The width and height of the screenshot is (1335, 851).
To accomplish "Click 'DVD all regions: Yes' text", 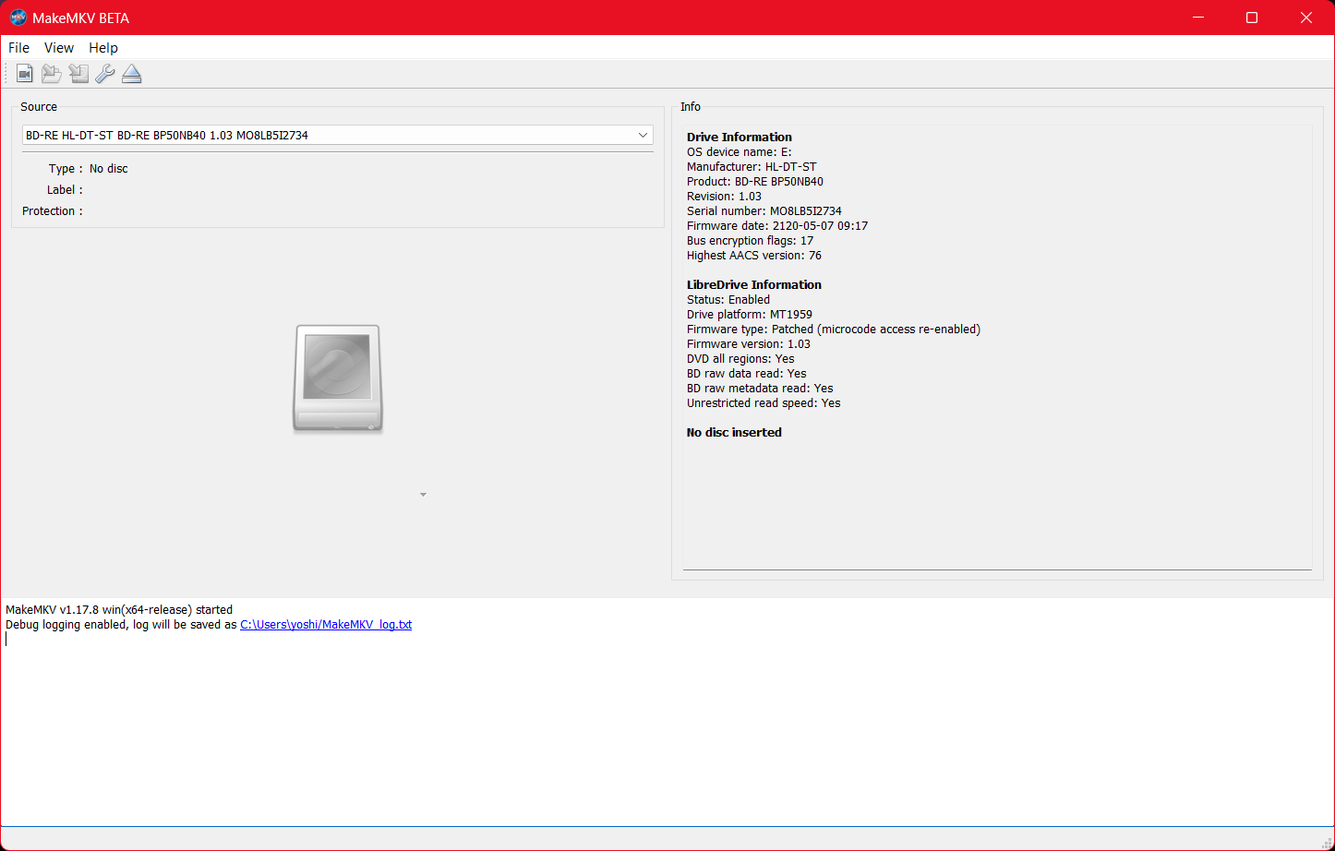I will (740, 359).
